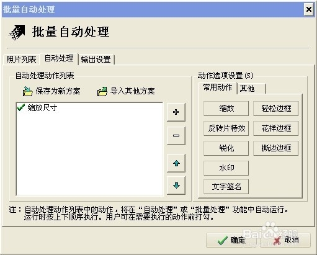Image resolution: width=317 pixels, height=255 pixels.
Task: Click the 缩放 action button
Action: pyautogui.click(x=226, y=109)
